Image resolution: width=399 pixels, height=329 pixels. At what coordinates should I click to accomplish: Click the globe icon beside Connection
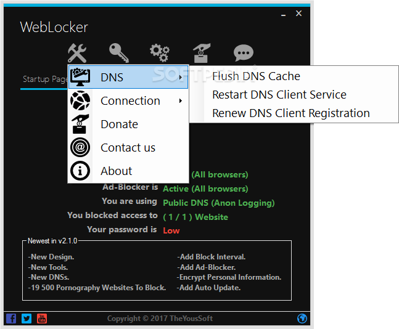pos(80,100)
